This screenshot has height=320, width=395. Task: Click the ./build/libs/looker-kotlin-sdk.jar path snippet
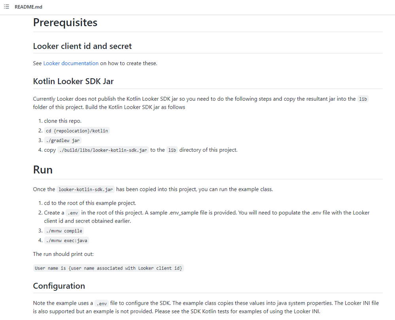103,150
